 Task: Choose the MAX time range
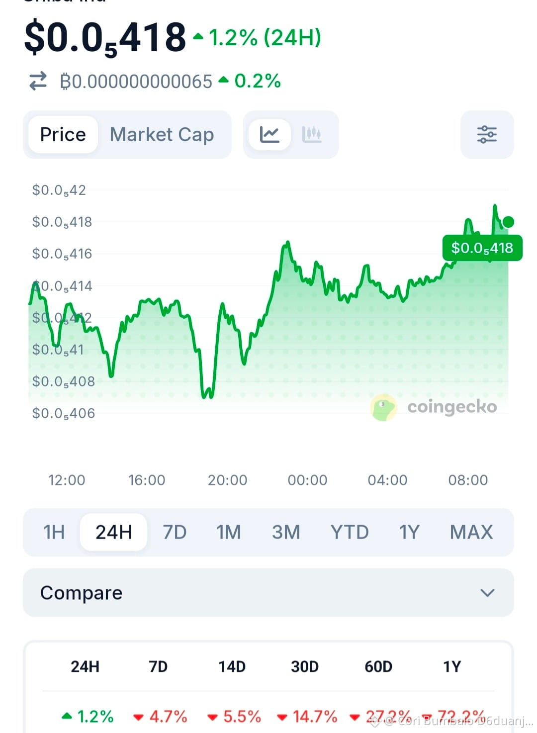coord(471,532)
